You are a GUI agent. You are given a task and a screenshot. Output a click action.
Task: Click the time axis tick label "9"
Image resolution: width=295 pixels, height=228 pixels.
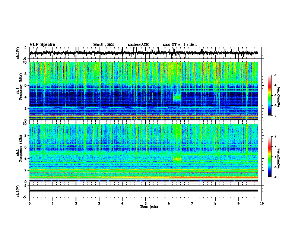pyautogui.click(x=238, y=203)
